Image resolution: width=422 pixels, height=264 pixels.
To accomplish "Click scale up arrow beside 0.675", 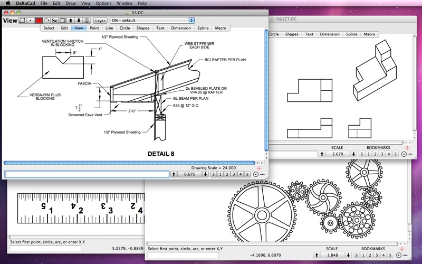I will [x=174, y=174].
